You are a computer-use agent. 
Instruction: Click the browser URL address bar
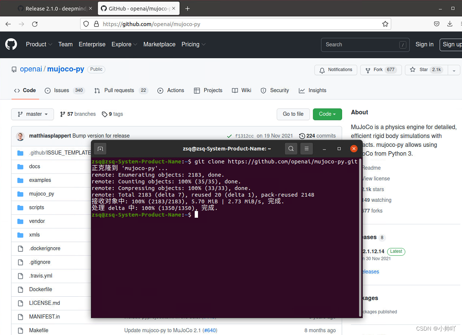click(x=235, y=24)
